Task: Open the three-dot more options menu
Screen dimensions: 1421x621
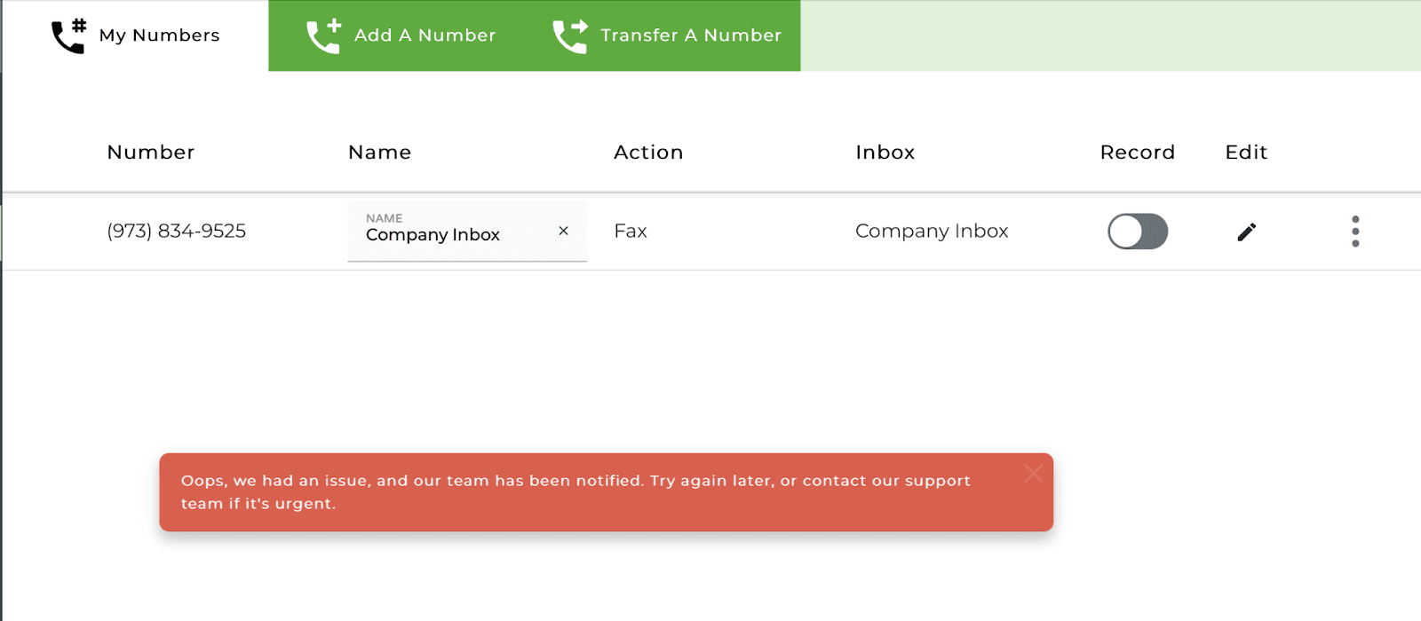Action: 1355,232
